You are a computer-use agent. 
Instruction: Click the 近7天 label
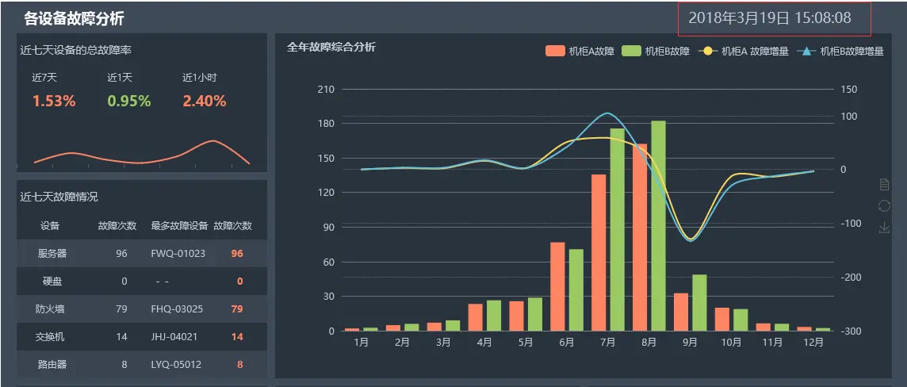pyautogui.click(x=44, y=78)
